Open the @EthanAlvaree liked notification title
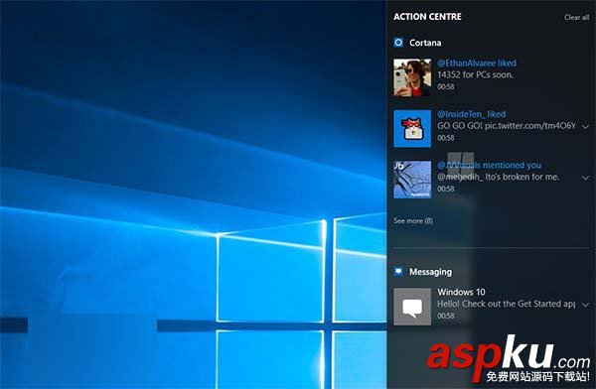This screenshot has width=596, height=389. tap(477, 64)
